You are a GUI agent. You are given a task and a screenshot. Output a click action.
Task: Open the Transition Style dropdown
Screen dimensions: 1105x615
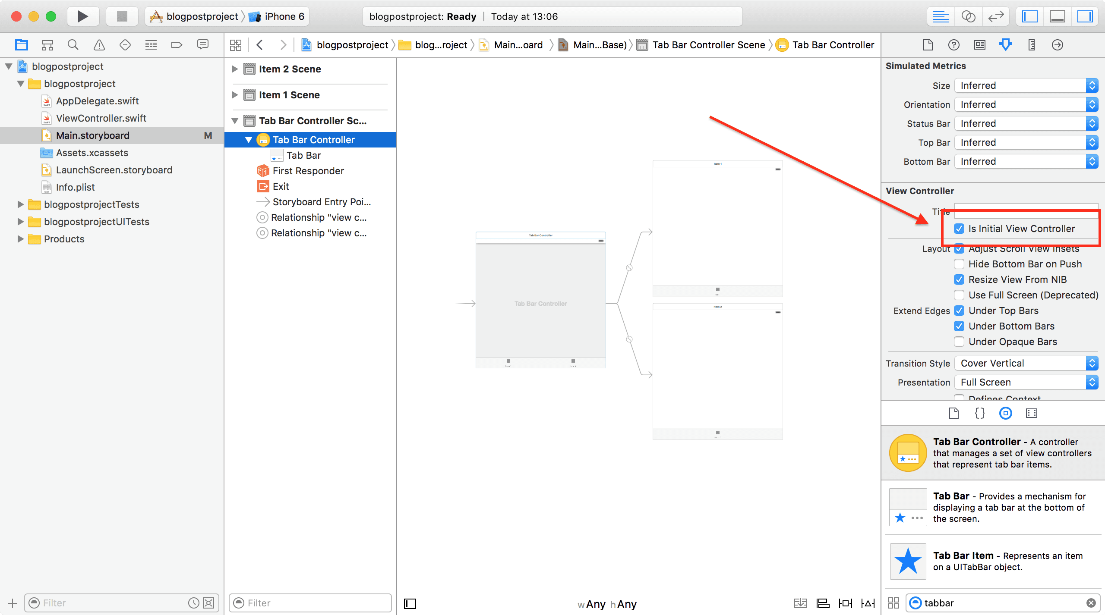1026,363
